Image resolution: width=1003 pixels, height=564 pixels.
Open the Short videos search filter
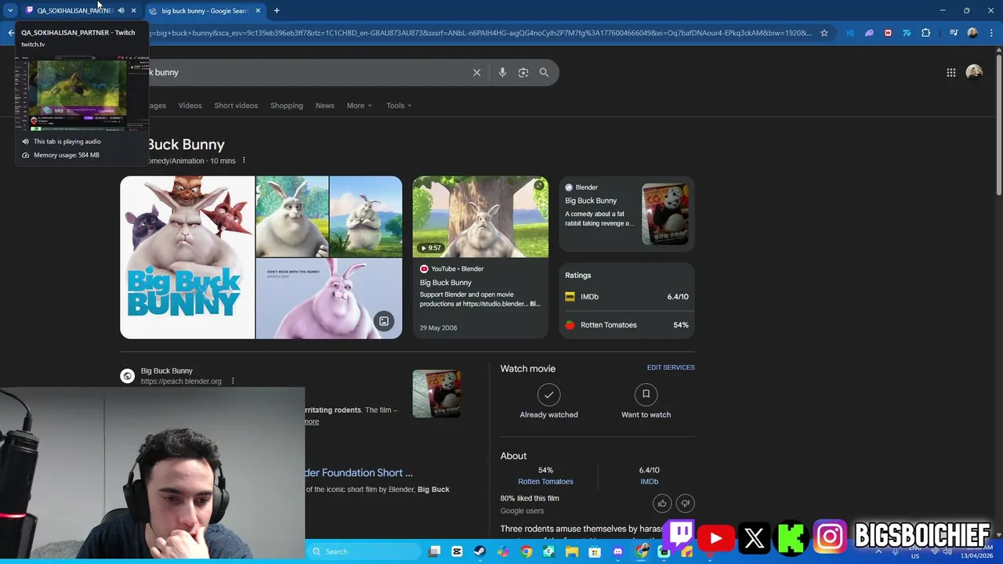click(x=236, y=106)
